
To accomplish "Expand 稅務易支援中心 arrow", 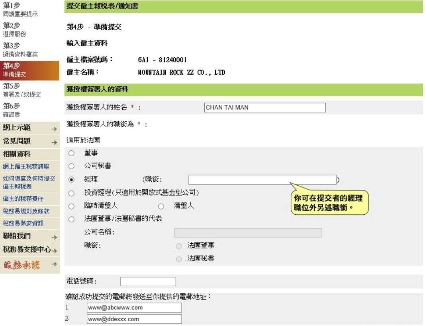I will 55,251.
